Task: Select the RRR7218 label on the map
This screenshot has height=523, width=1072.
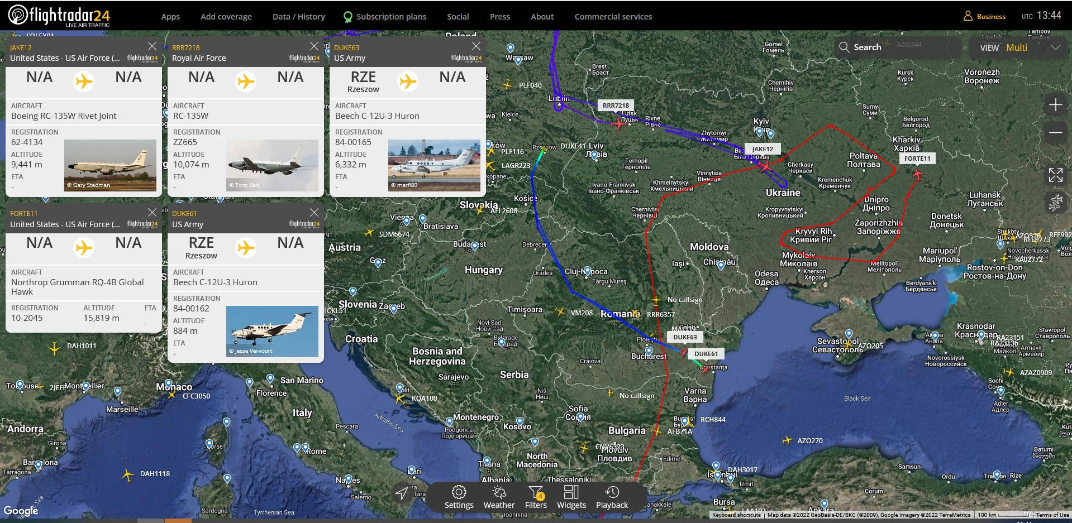Action: pyautogui.click(x=616, y=105)
